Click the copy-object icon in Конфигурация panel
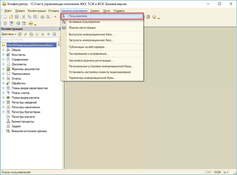237x175 pixels. tap(31, 34)
